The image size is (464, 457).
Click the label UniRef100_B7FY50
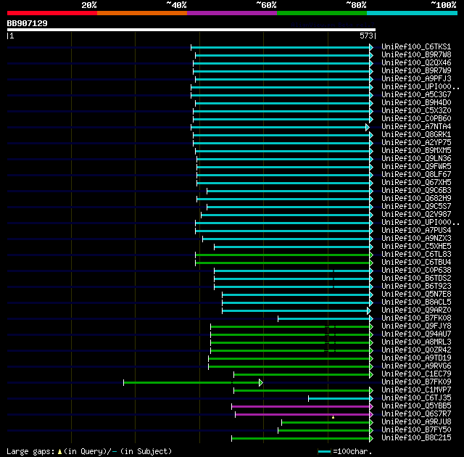[x=416, y=430]
